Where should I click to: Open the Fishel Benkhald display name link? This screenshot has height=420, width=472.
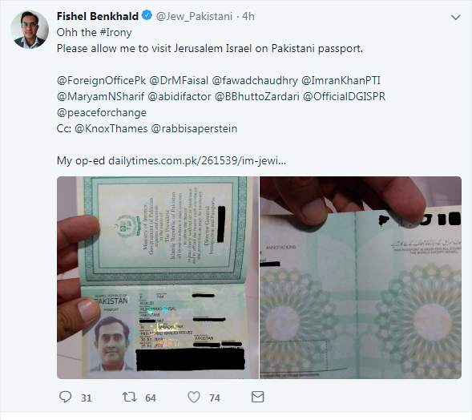[98, 16]
